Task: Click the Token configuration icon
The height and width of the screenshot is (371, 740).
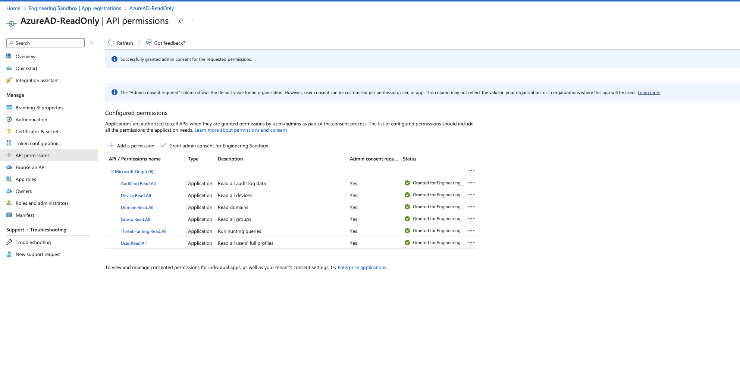Action: pyautogui.click(x=9, y=143)
